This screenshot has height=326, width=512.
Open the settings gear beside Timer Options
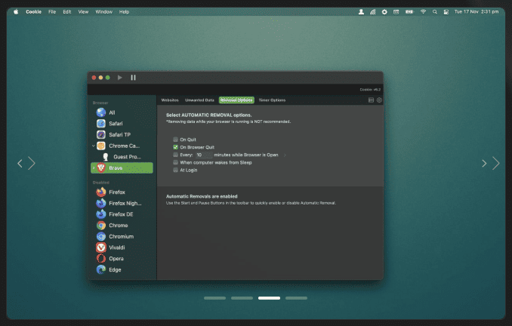pyautogui.click(x=379, y=100)
